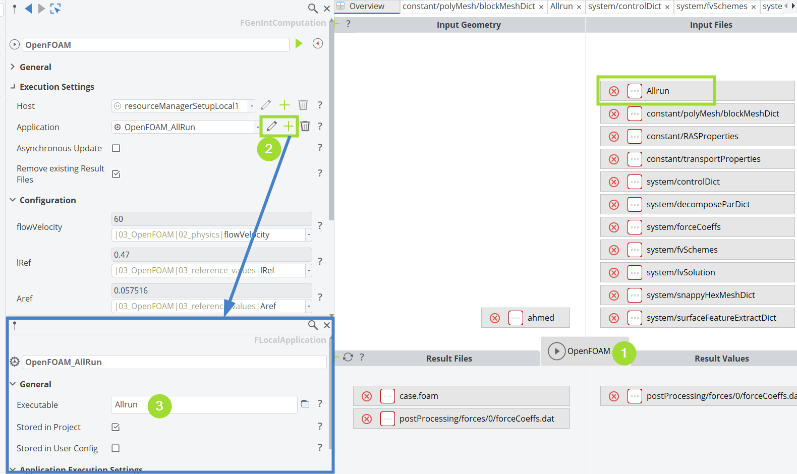
Task: Select system/snappyHexMeshDict in Input Files
Action: (698, 295)
